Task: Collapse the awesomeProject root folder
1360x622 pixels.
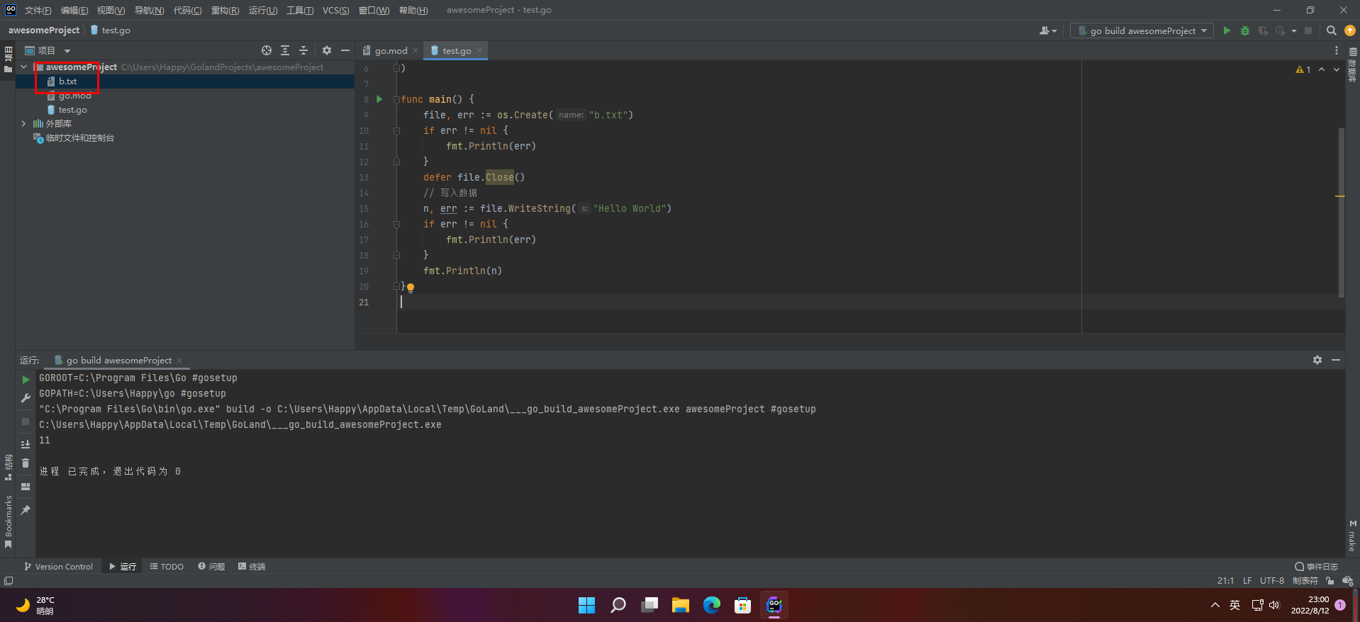Action: point(24,67)
